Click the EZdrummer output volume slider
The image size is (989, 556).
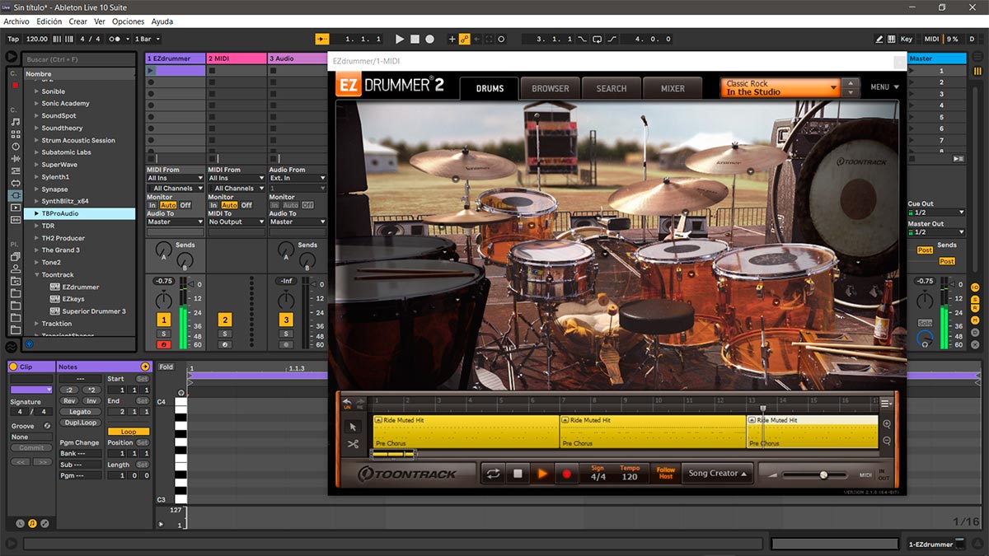(814, 474)
